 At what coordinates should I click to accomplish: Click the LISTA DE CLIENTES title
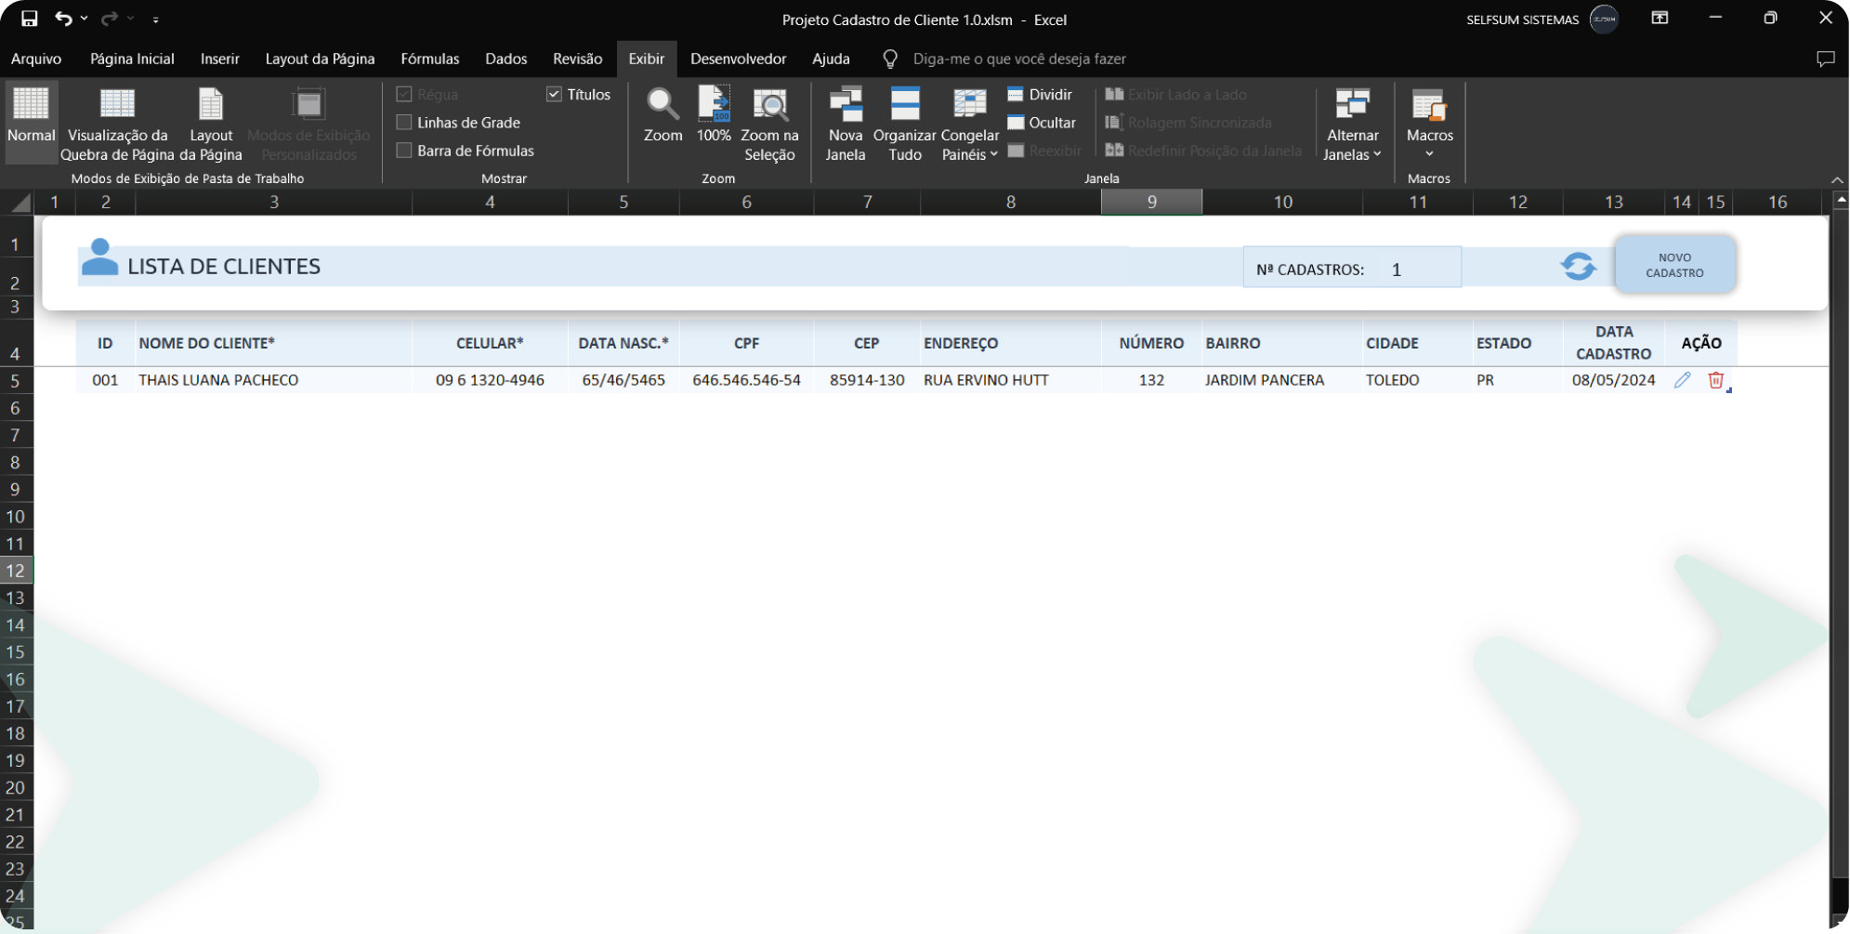pos(224,267)
